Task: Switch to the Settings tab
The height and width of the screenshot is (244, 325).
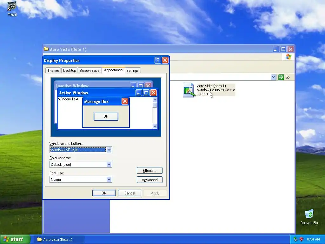Action: pyautogui.click(x=132, y=71)
